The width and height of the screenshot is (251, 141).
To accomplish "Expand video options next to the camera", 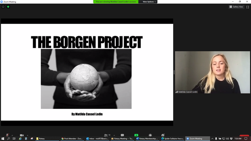I will [x=28, y=135].
